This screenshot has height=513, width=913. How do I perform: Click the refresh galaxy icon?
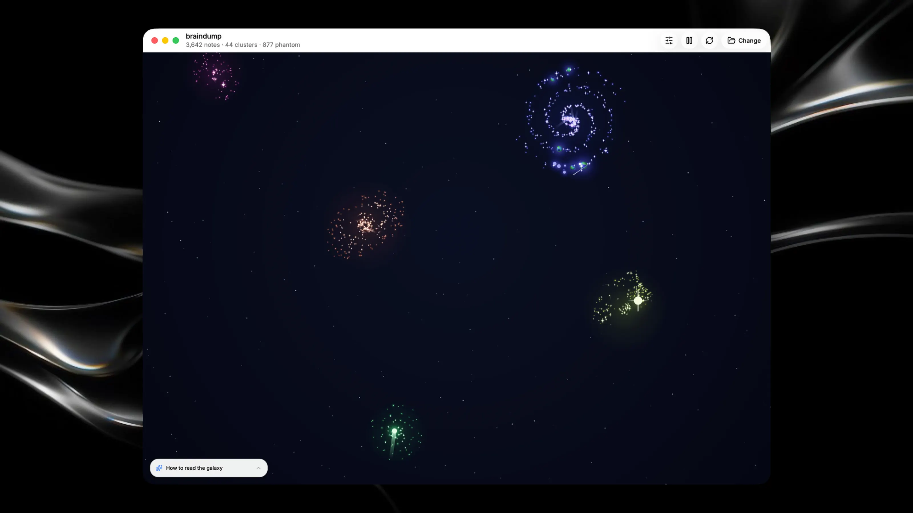pos(709,40)
